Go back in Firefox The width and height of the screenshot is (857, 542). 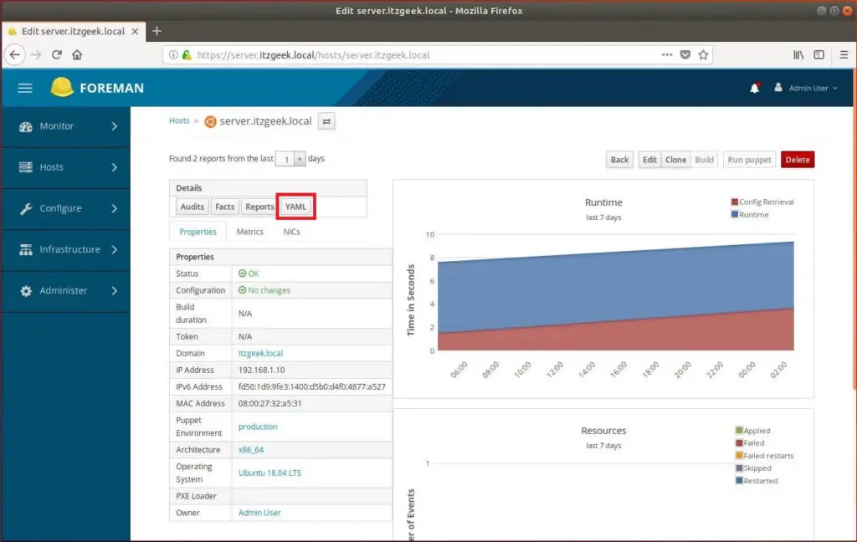tap(15, 54)
